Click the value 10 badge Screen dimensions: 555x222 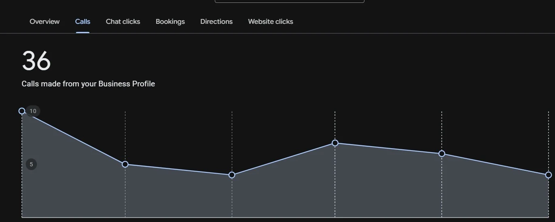[x=33, y=111]
